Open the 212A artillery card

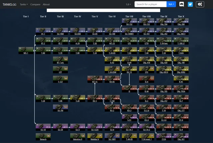pos(164,137)
